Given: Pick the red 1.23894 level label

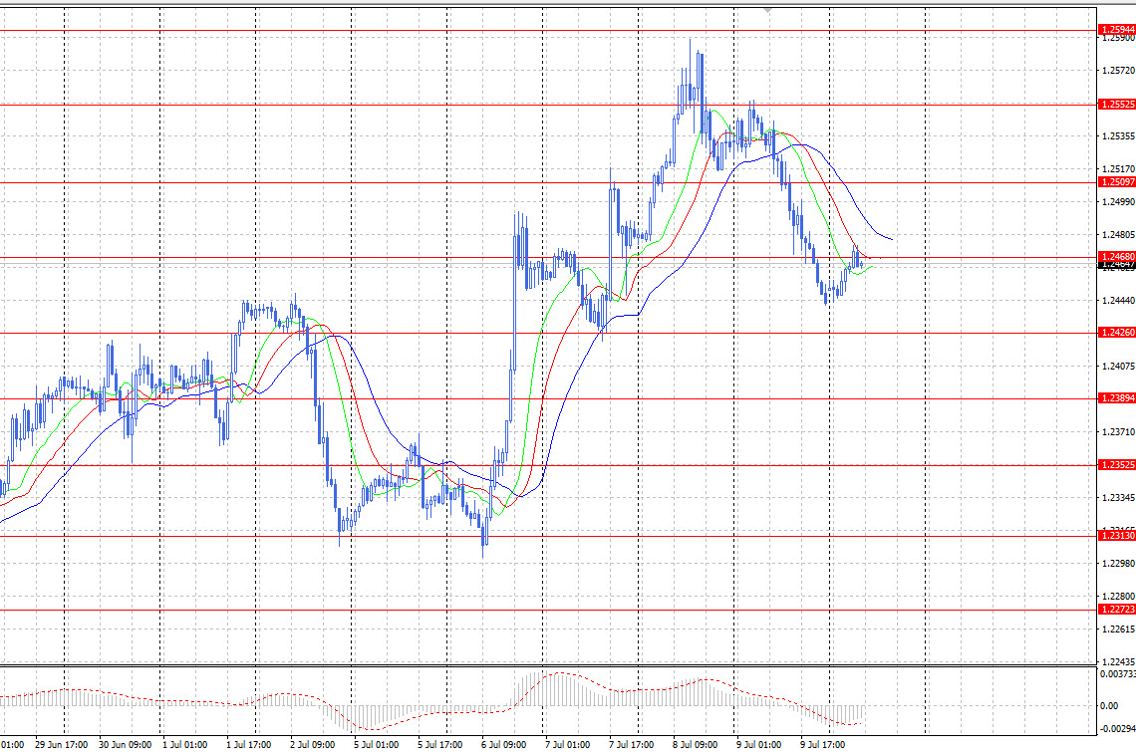Looking at the screenshot, I should pos(1117,398).
